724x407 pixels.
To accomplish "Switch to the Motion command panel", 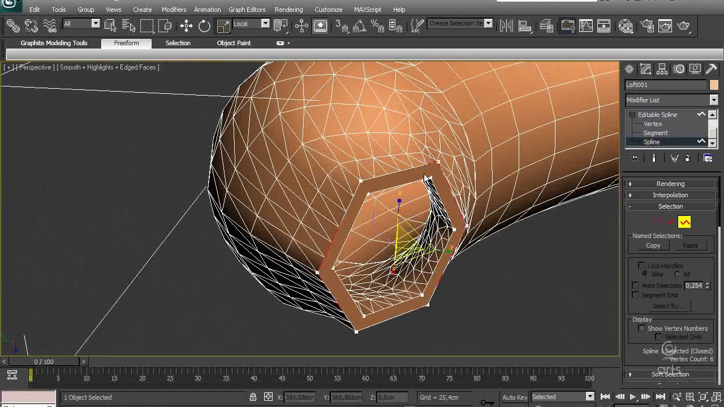I will point(679,69).
